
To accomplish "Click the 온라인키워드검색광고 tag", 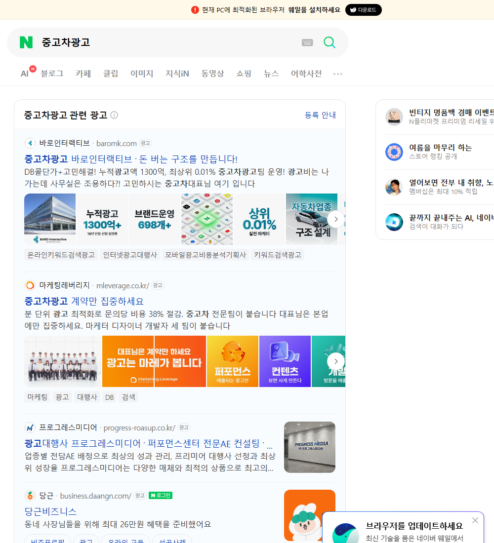I will [61, 255].
